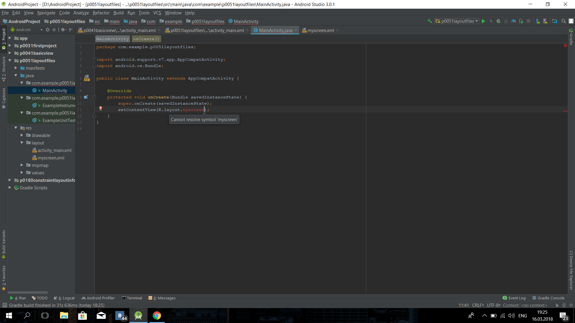The width and height of the screenshot is (575, 323).
Task: Open File Explorer from the taskbar
Action: pyautogui.click(x=64, y=316)
